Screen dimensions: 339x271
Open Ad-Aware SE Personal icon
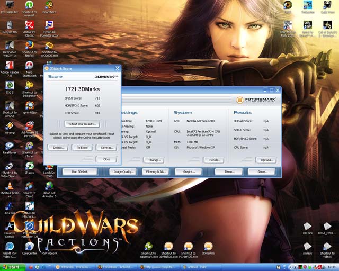[30, 129]
